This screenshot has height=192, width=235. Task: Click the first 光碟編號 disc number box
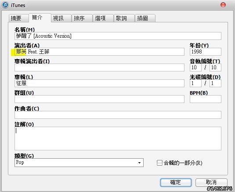tap(195, 83)
